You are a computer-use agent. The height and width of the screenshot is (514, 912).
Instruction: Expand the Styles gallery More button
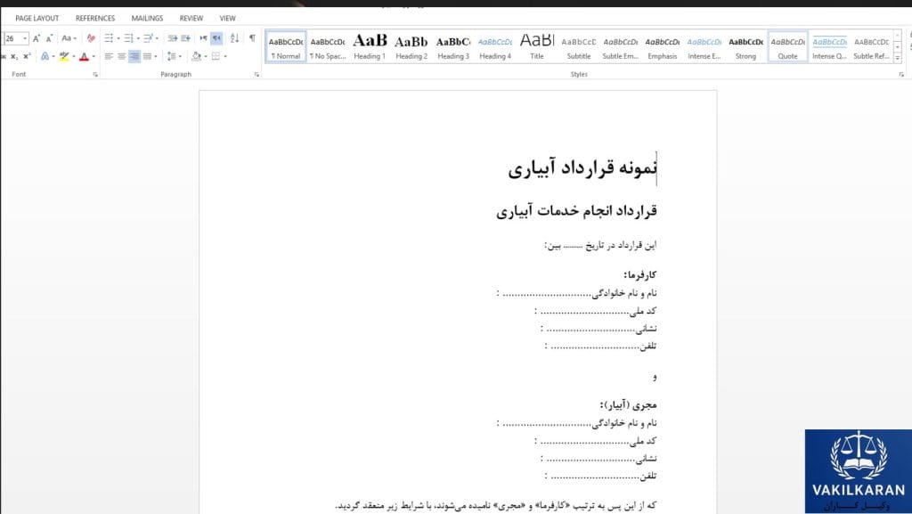coord(898,58)
